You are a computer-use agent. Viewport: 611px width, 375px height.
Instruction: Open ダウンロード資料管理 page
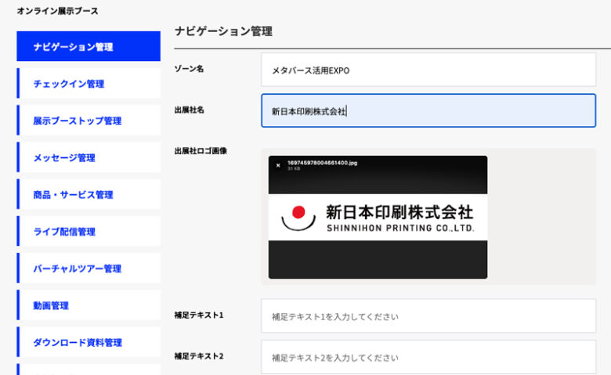(x=89, y=342)
